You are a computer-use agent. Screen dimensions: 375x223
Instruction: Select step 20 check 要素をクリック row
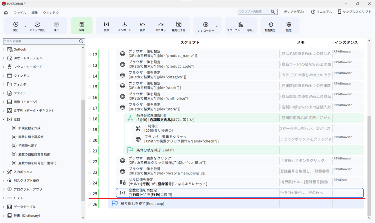tap(248, 139)
